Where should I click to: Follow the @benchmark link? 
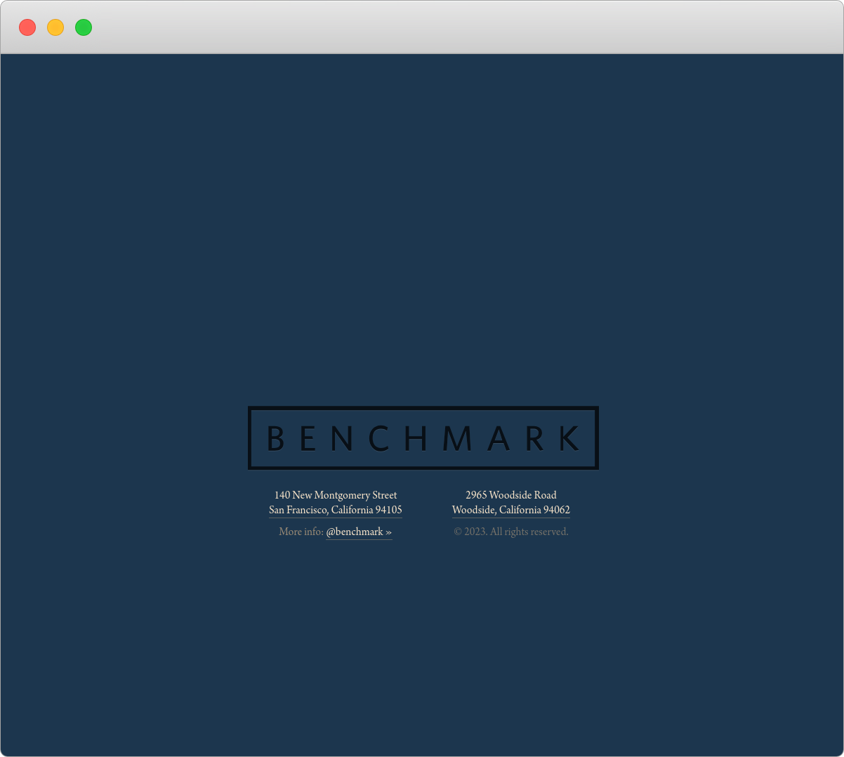click(x=355, y=532)
